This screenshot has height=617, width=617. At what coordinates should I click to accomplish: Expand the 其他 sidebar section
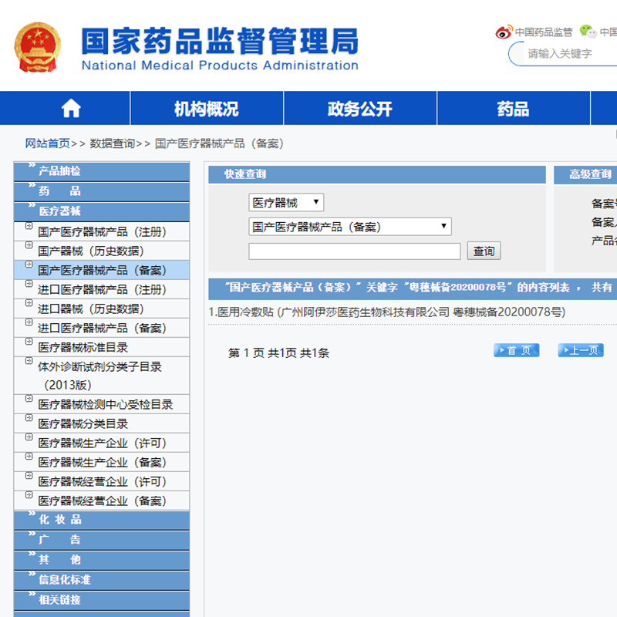pyautogui.click(x=102, y=560)
